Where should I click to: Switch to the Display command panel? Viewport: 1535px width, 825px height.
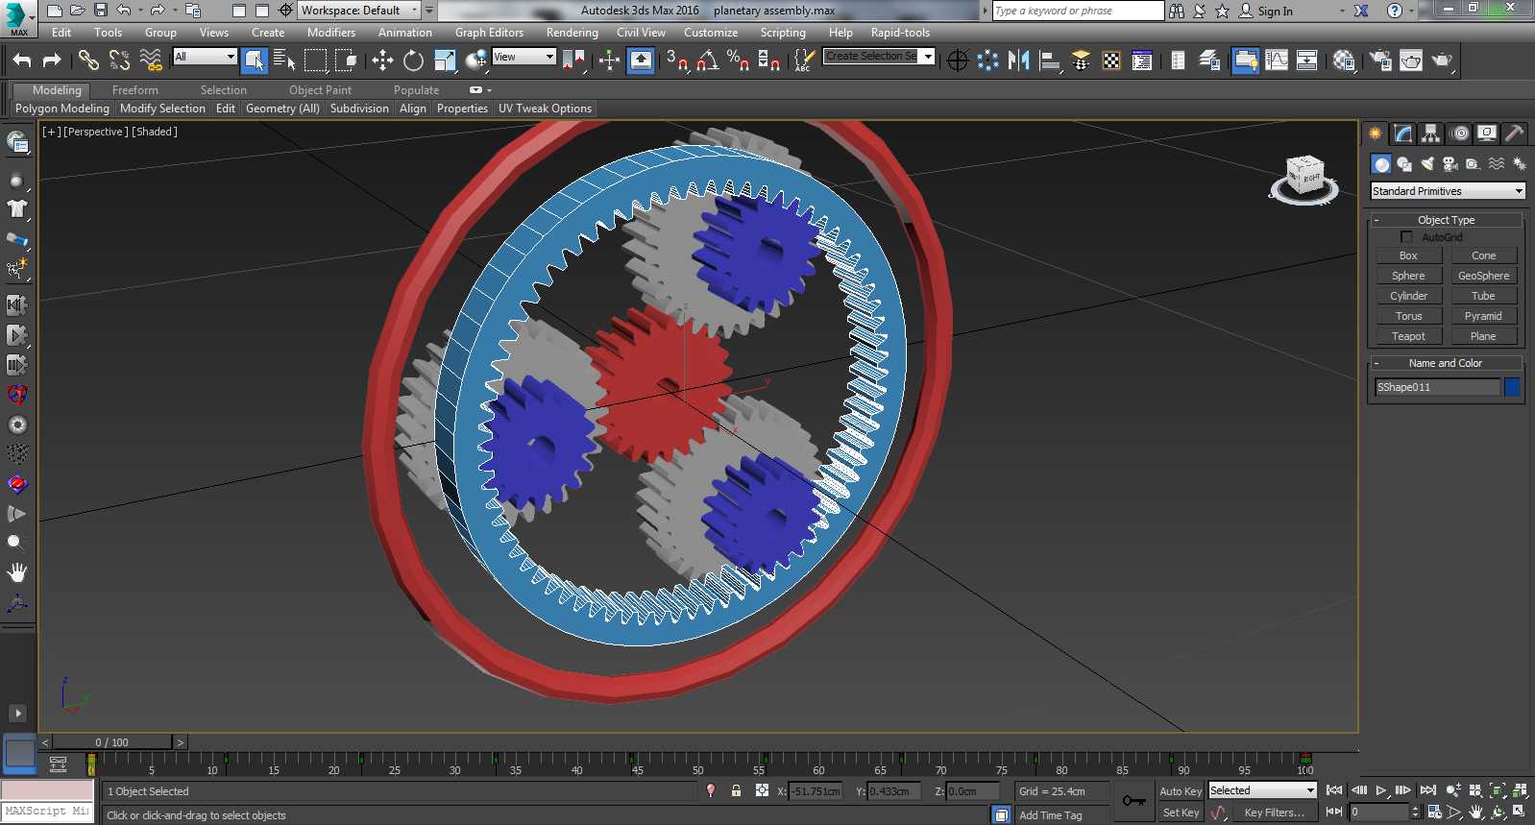click(1487, 133)
